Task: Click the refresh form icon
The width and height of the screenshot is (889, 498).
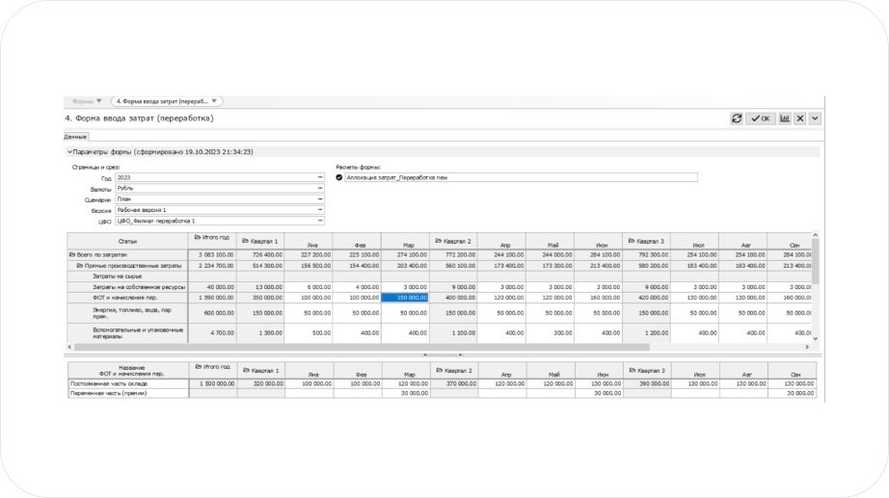Action: (738, 118)
